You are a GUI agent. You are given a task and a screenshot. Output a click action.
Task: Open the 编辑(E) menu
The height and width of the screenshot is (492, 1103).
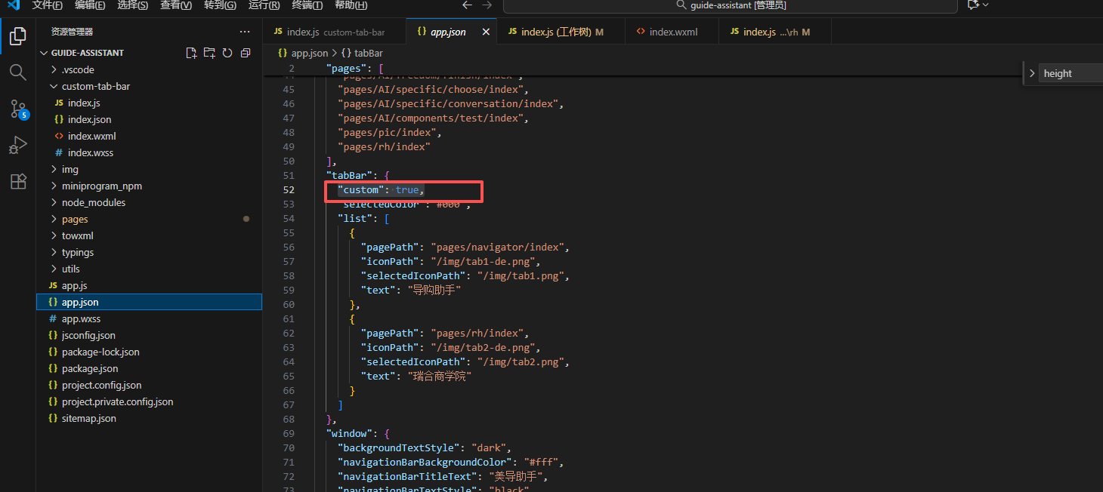90,5
